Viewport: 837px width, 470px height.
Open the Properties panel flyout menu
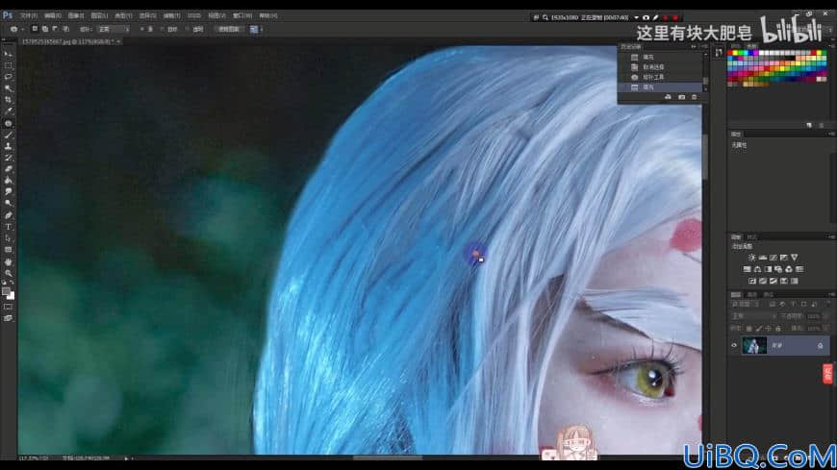pyautogui.click(x=830, y=134)
